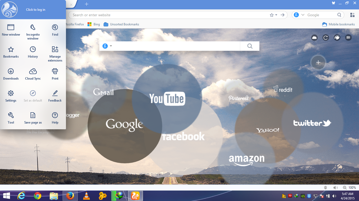Open Help from the menu

tap(55, 118)
